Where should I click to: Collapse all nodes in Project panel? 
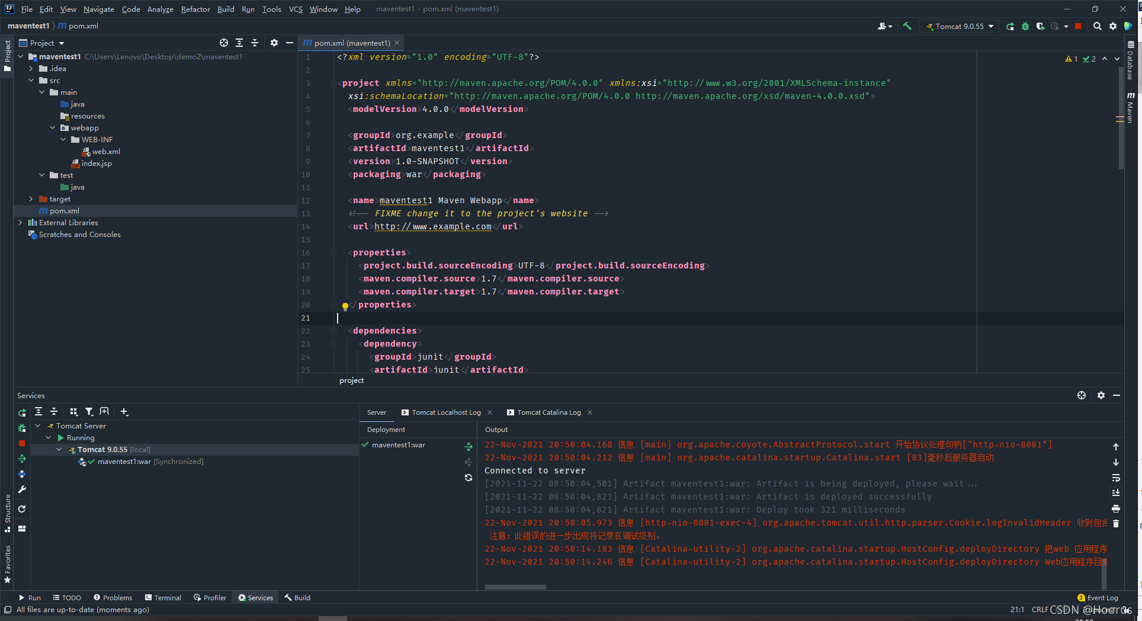click(x=255, y=43)
